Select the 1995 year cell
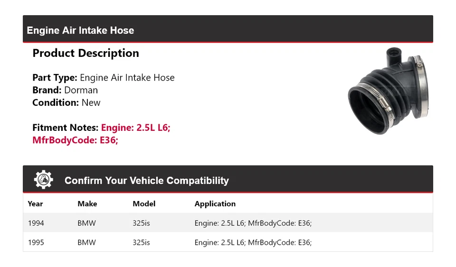The height and width of the screenshot is (267, 456). pyautogui.click(x=36, y=242)
